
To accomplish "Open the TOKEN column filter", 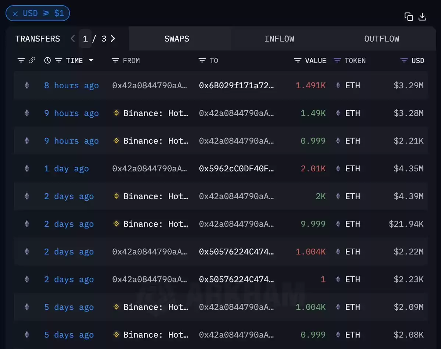I will pos(337,60).
